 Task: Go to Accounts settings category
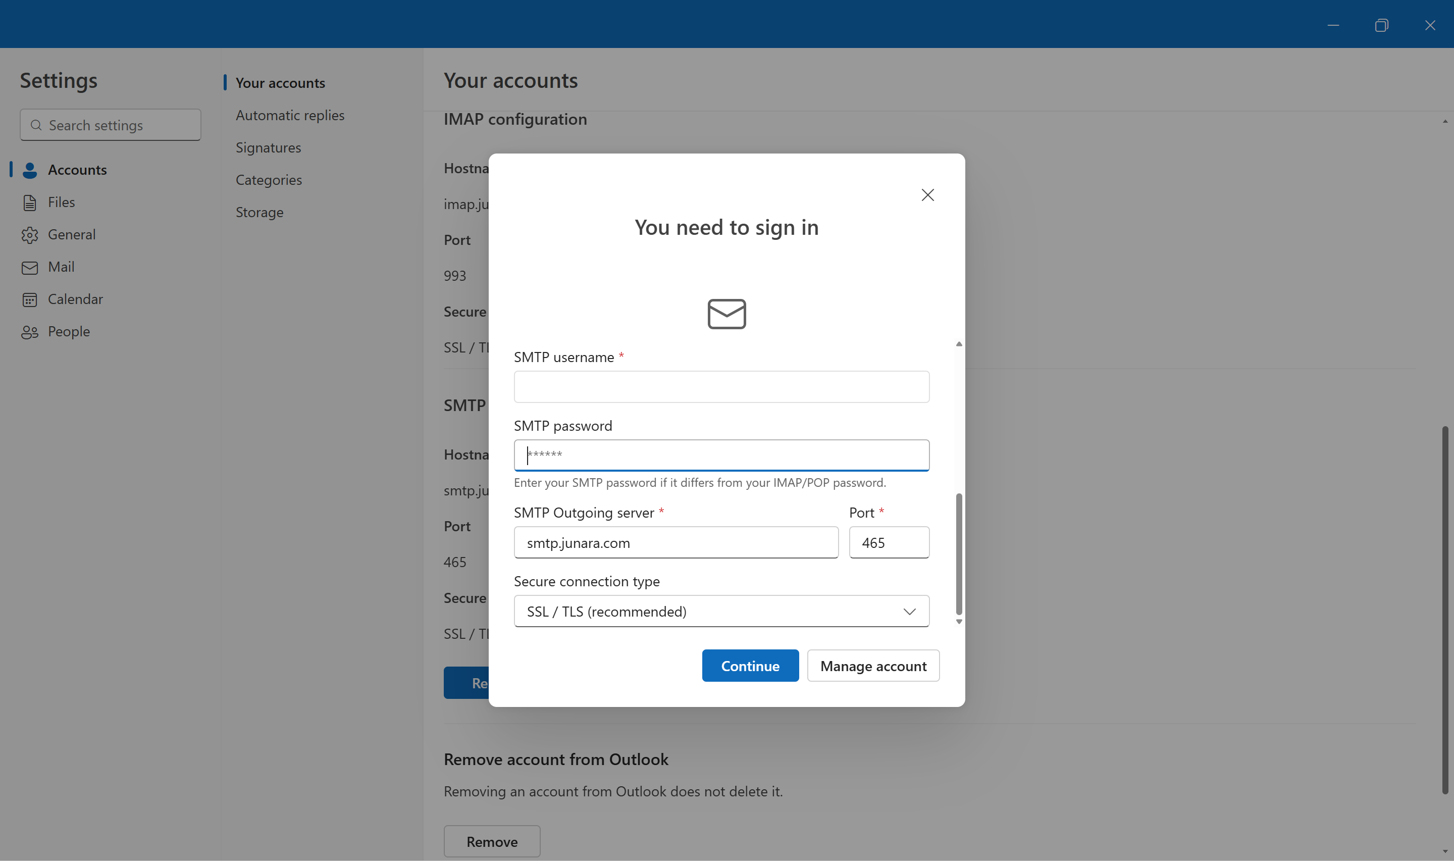click(77, 170)
